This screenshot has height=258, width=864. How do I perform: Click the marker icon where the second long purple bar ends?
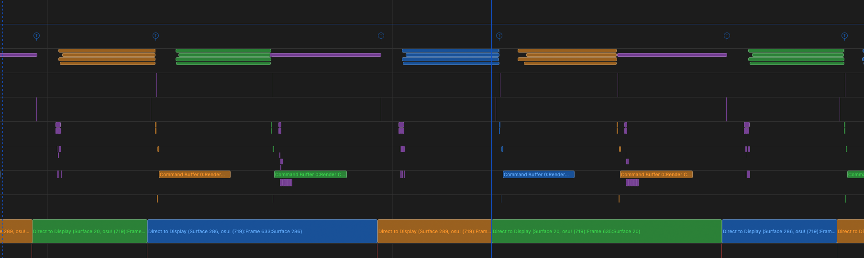[x=727, y=36]
